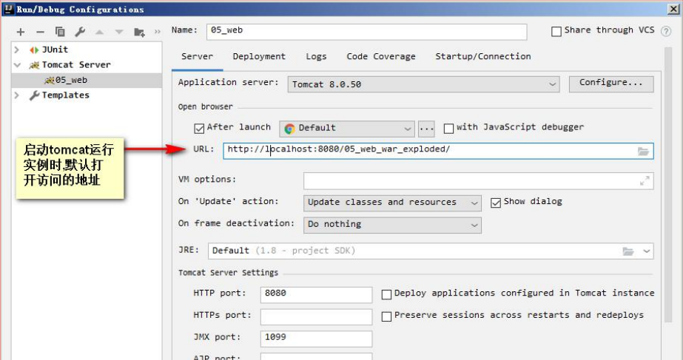Switch to Deployment tab
The image size is (683, 360).
point(259,57)
